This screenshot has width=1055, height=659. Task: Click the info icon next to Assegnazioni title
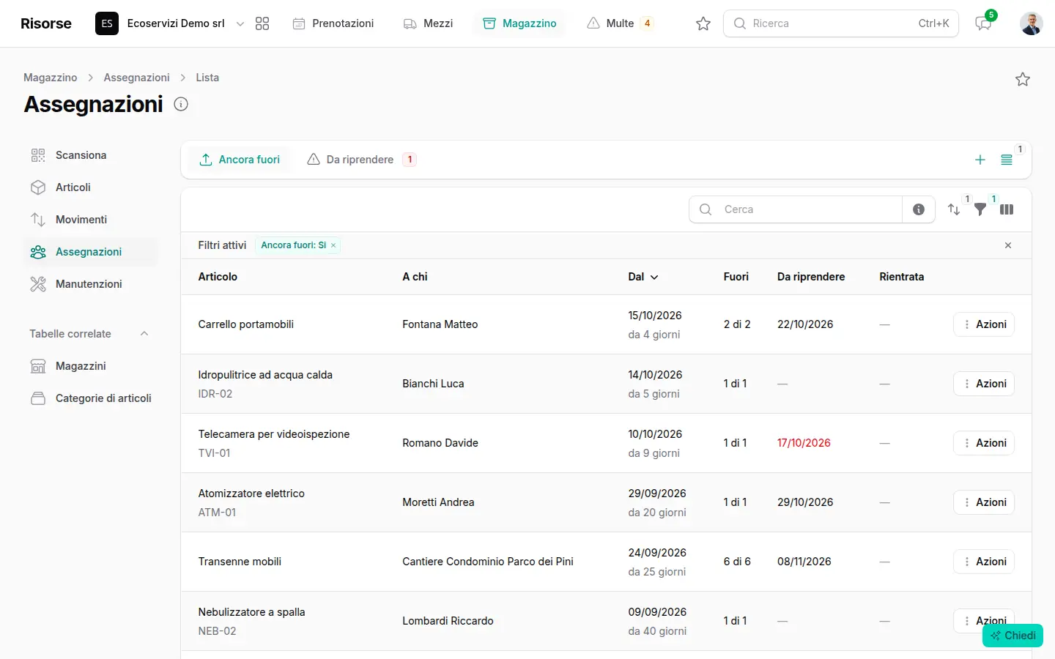[x=181, y=104]
